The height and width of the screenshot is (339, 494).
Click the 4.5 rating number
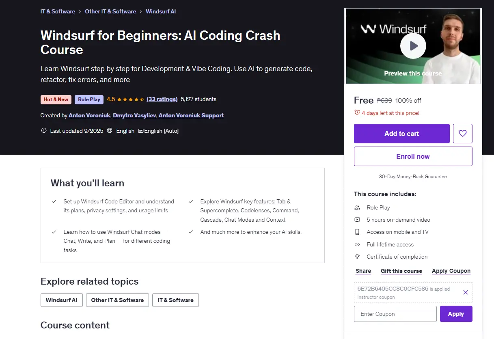111,99
